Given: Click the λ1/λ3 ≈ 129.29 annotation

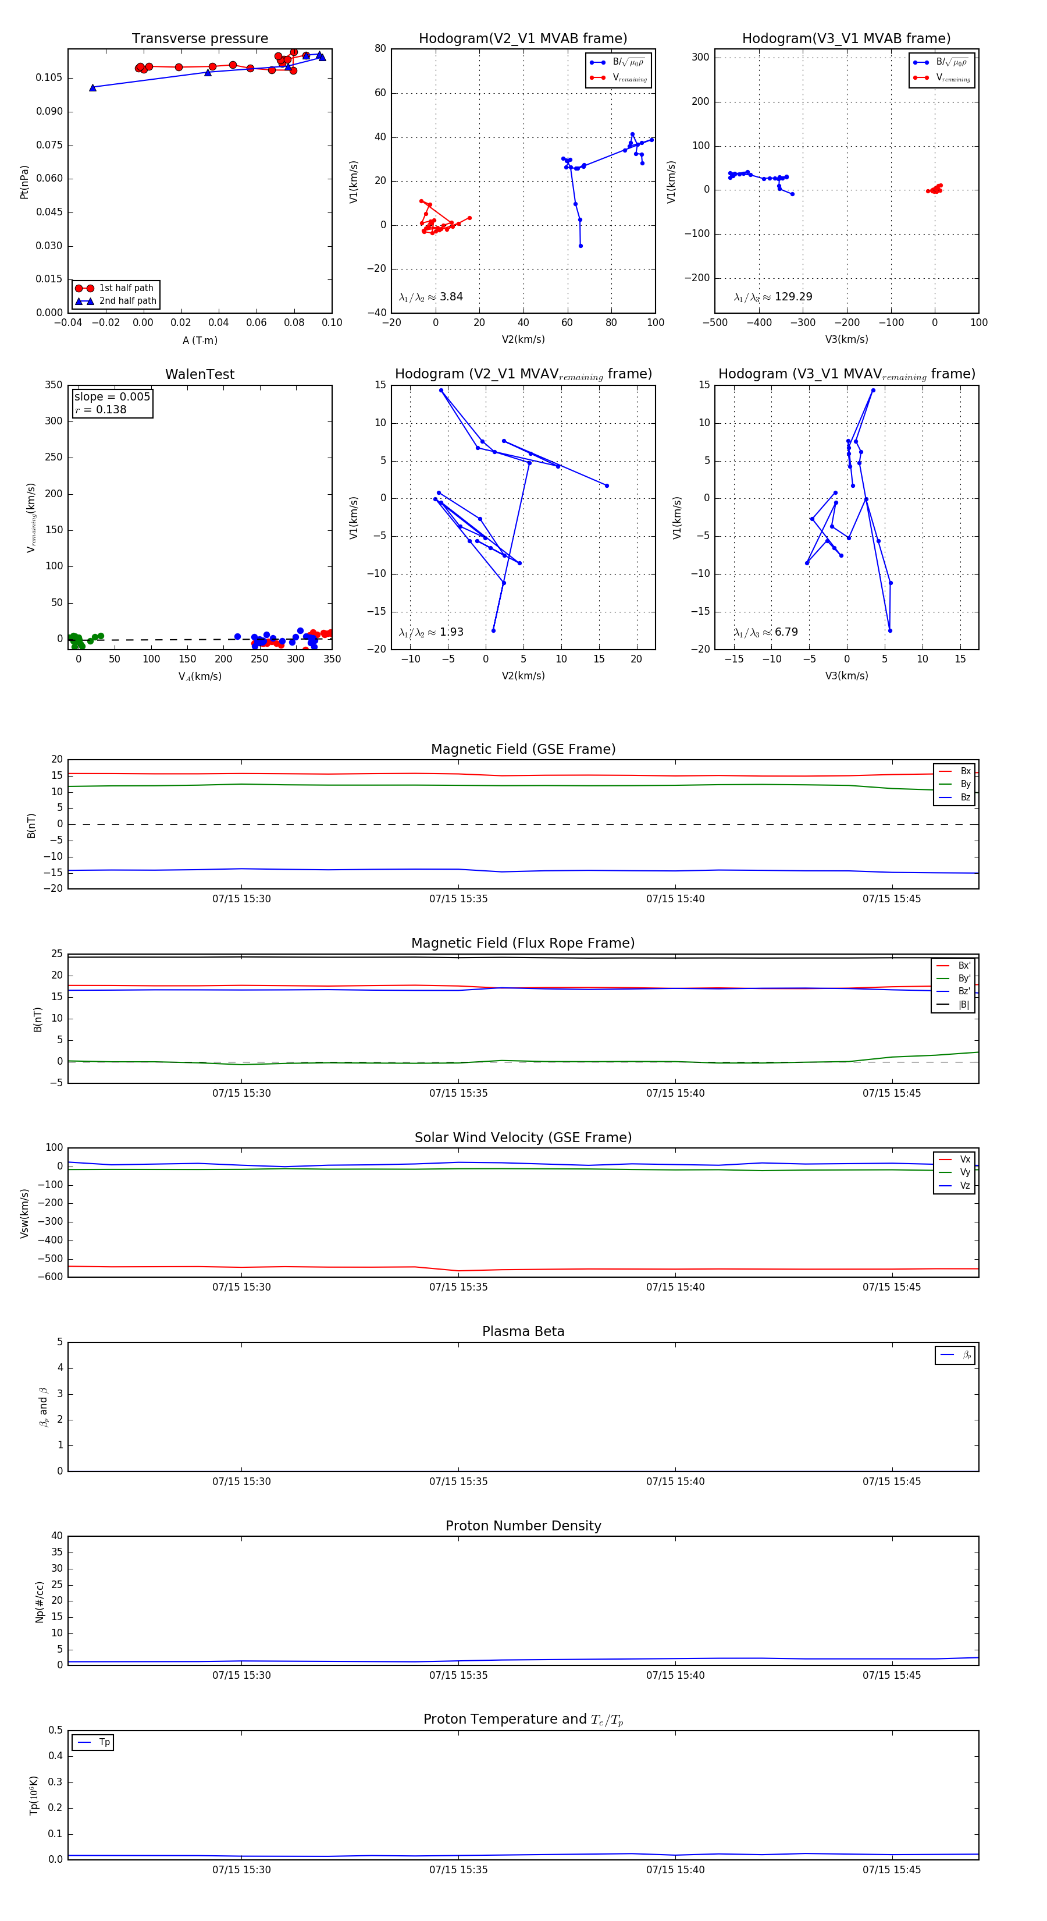Looking at the screenshot, I should point(773,297).
